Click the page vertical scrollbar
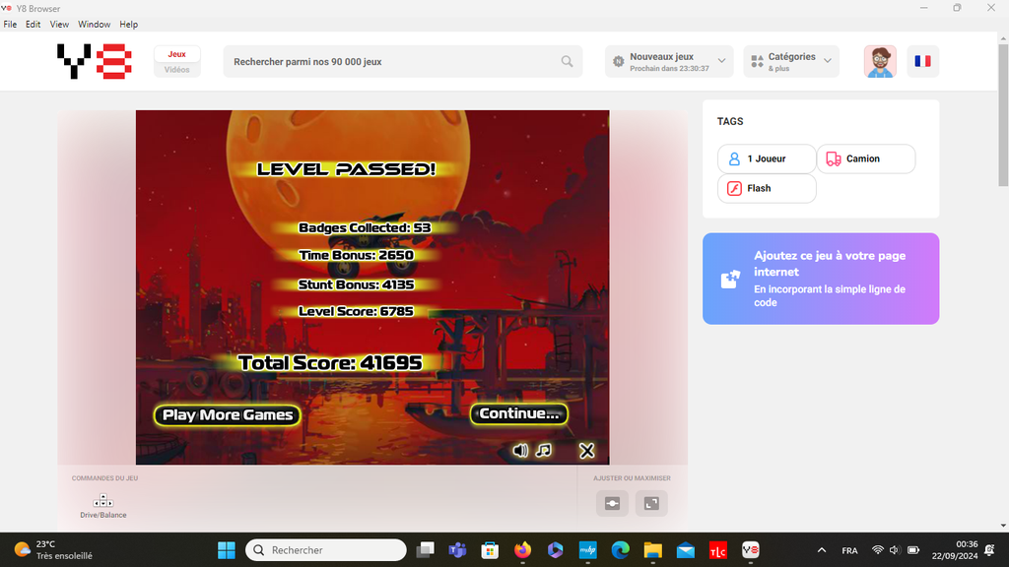 coord(1003,116)
